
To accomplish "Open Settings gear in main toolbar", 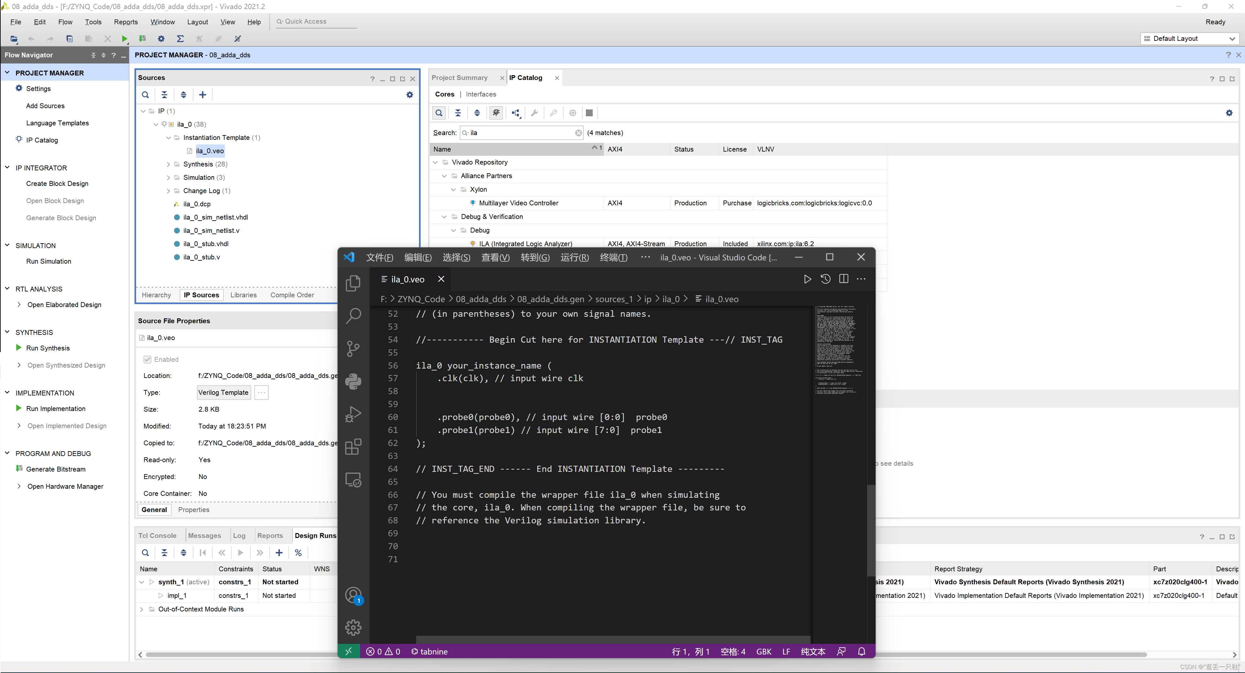I will click(x=161, y=39).
